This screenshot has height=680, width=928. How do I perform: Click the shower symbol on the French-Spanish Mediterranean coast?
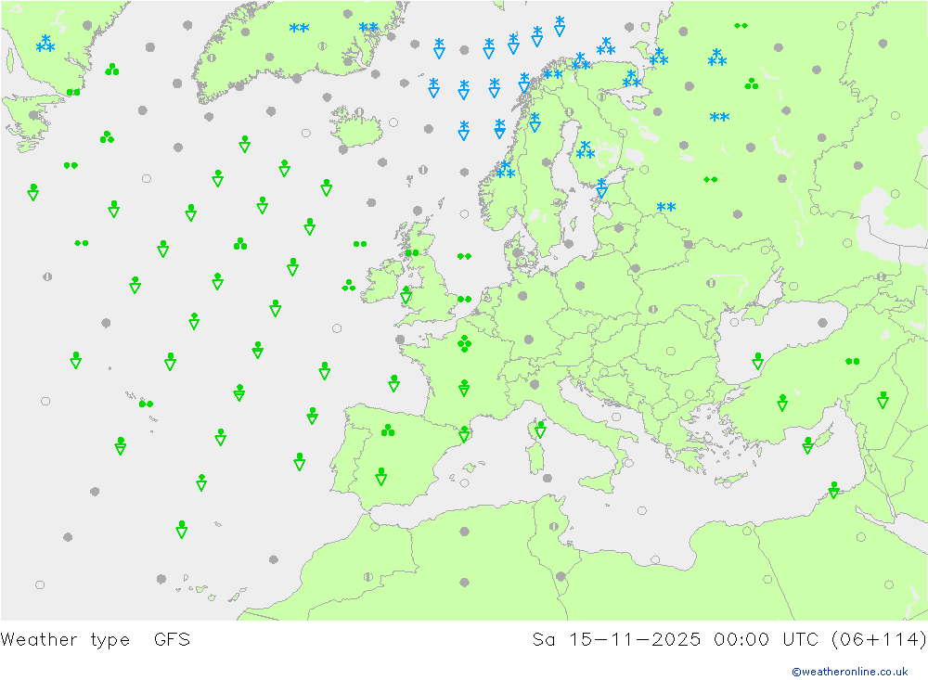tap(464, 434)
